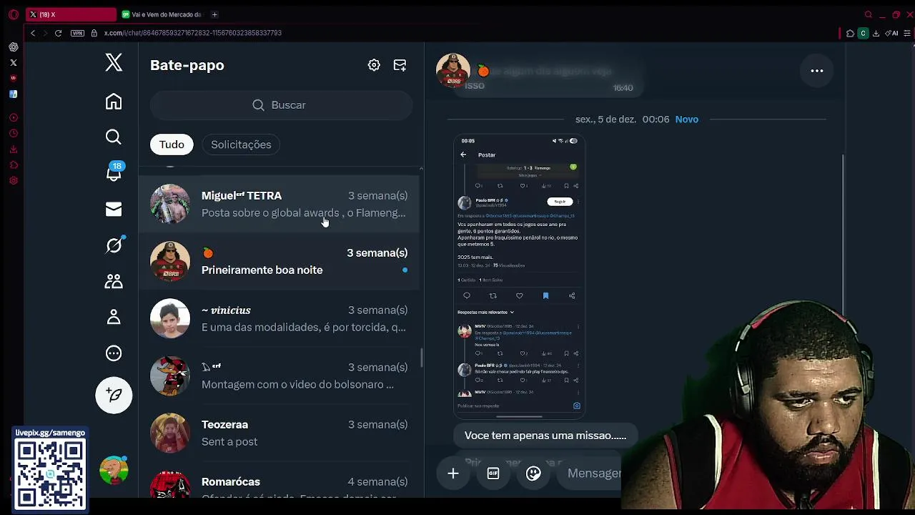915x515 pixels.
Task: Click Teozeraa's avatar picture
Action: click(x=170, y=433)
